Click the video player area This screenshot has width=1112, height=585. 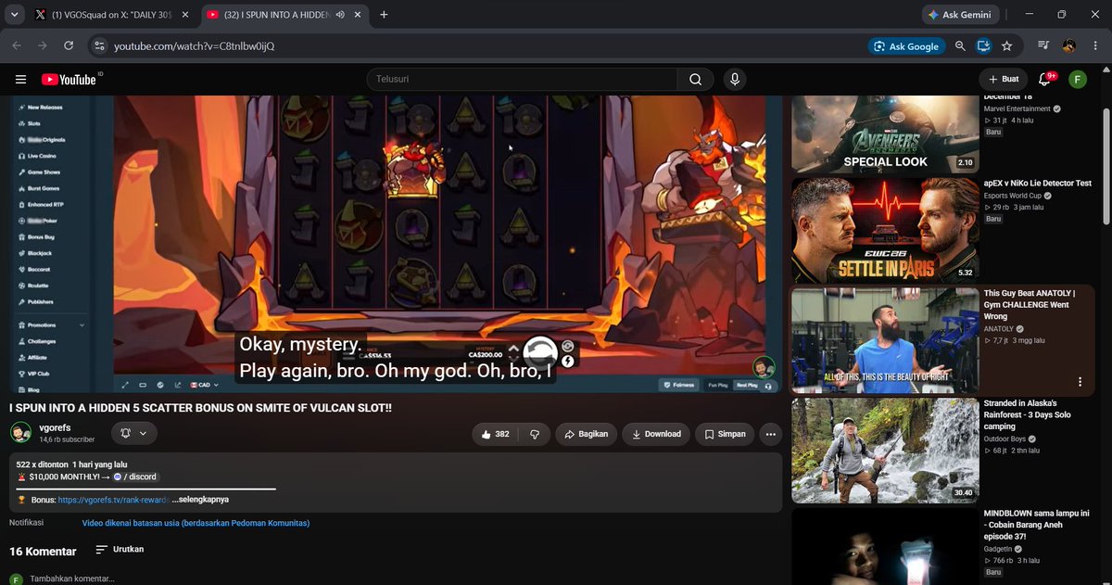click(x=396, y=244)
